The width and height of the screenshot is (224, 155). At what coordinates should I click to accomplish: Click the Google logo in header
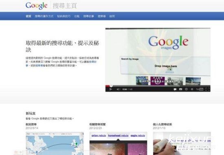(x=37, y=6)
